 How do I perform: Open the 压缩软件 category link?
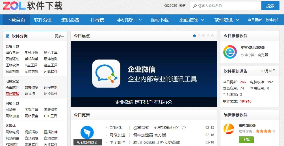point(12,65)
